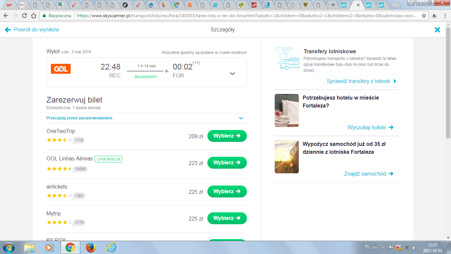Click the PL language indicator
The width and height of the screenshot is (451, 254).
[x=367, y=247]
